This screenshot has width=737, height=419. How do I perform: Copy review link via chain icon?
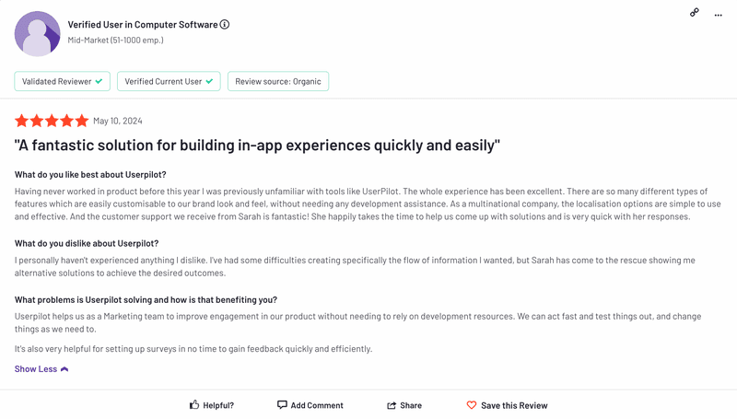(695, 13)
